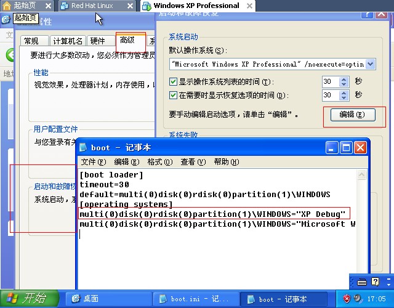
Task: Switch to the 硬件 tab
Action: pos(100,41)
